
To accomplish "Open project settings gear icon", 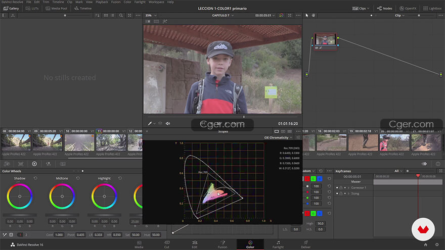I will 437,244.
